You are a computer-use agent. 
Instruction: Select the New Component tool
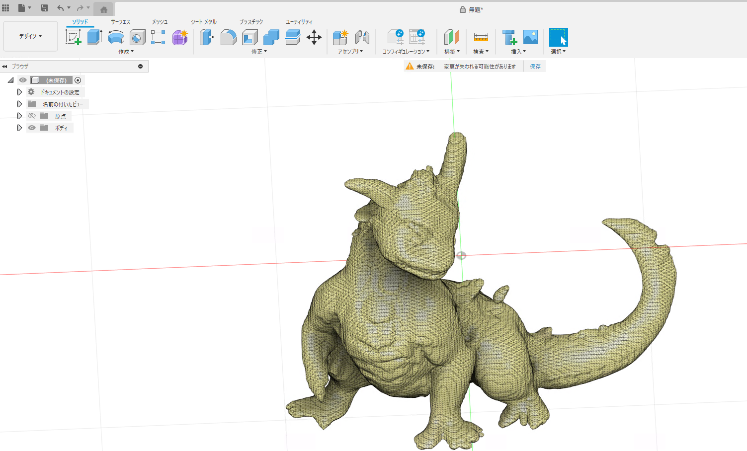tap(340, 37)
